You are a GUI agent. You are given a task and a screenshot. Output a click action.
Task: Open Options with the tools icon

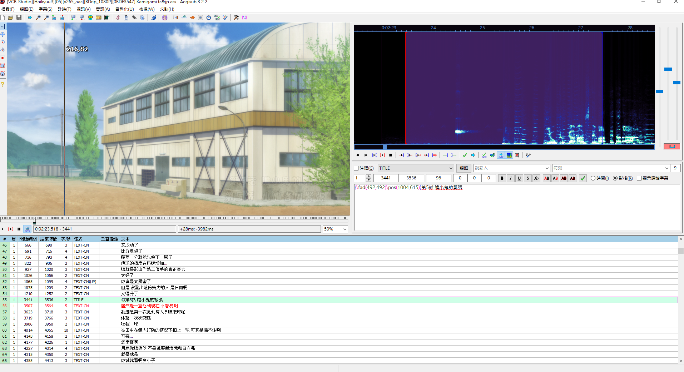(x=236, y=18)
